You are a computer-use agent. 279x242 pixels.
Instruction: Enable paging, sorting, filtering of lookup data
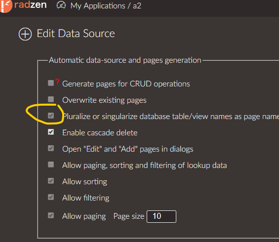click(x=51, y=164)
